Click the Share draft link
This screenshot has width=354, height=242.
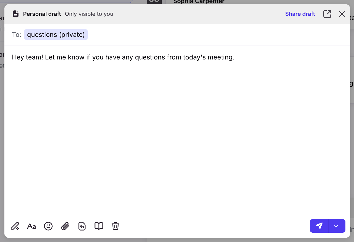[300, 14]
